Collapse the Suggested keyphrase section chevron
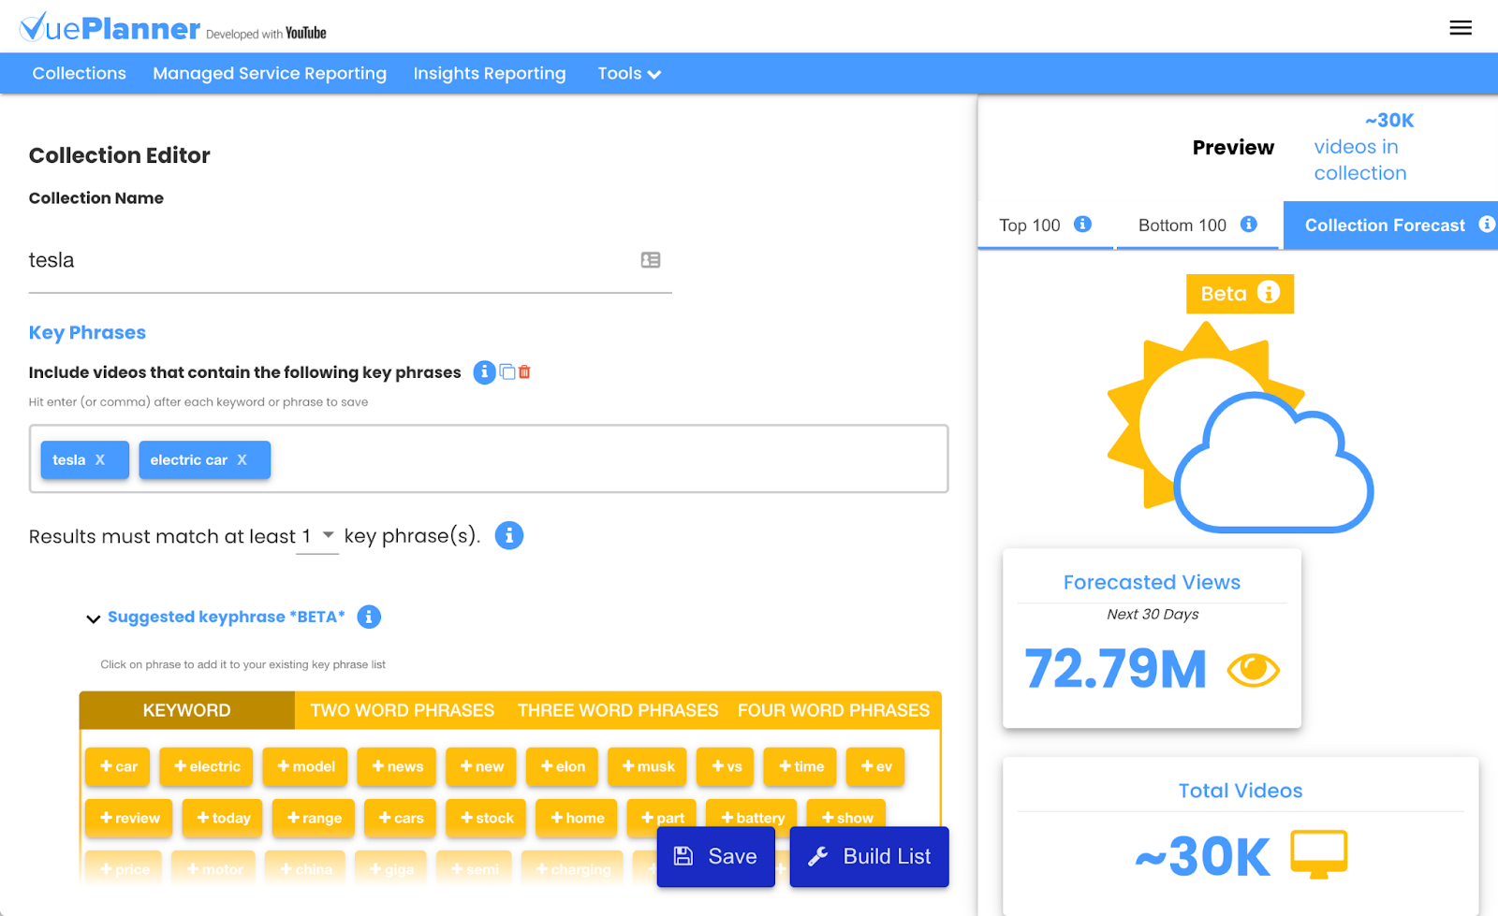This screenshot has height=916, width=1498. (93, 618)
